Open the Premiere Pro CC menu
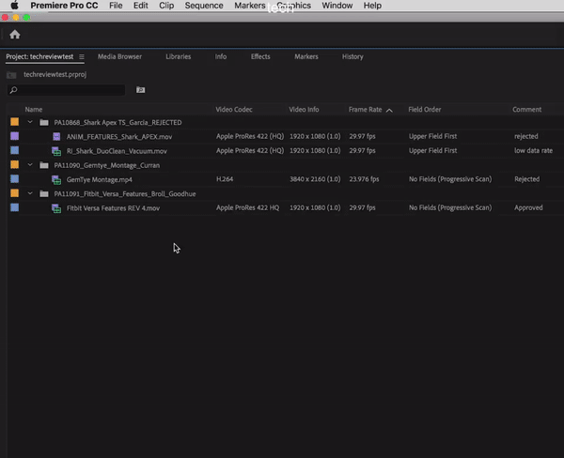Screen dimensions: 564x458 point(64,6)
